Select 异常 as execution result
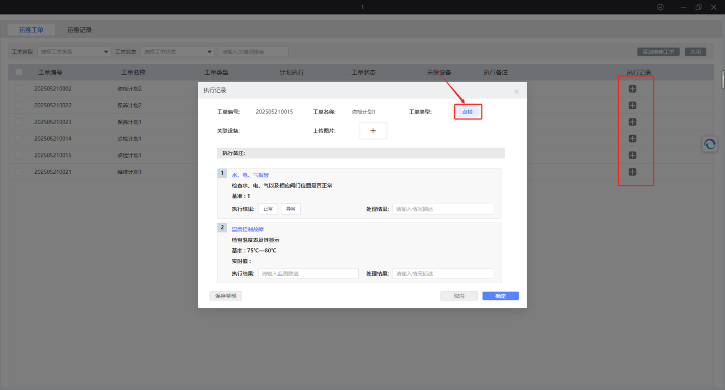This screenshot has height=390, width=725. 290,209
